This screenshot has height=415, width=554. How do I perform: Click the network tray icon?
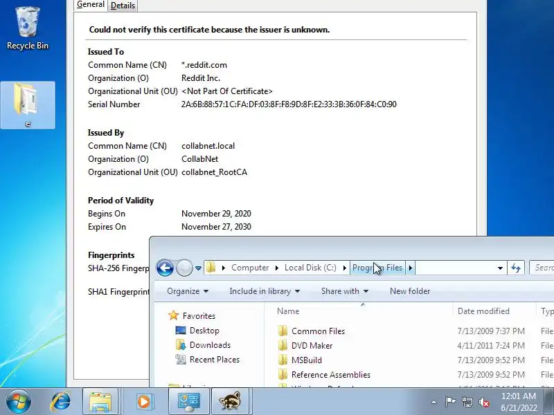pyautogui.click(x=467, y=402)
